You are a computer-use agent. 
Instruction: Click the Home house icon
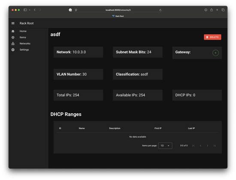pyautogui.click(x=13, y=31)
